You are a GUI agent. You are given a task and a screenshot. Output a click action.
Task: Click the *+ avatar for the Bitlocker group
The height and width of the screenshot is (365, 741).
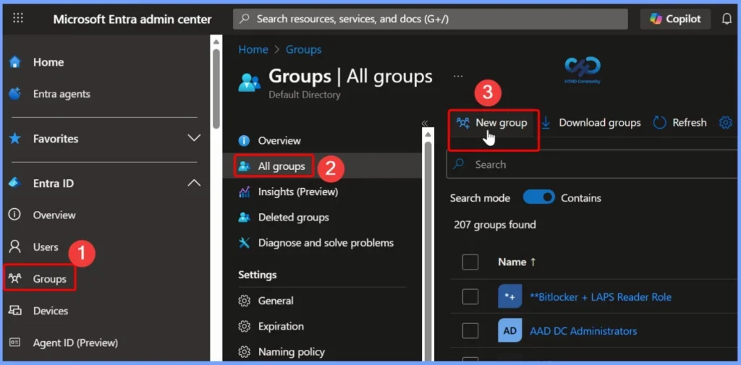[510, 296]
